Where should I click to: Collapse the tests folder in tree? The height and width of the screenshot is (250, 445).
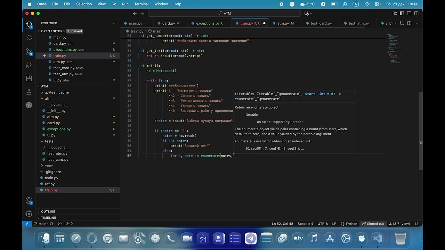coord(49,141)
